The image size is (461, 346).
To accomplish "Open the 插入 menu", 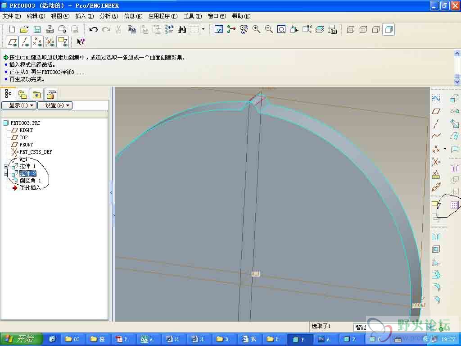I will point(84,16).
